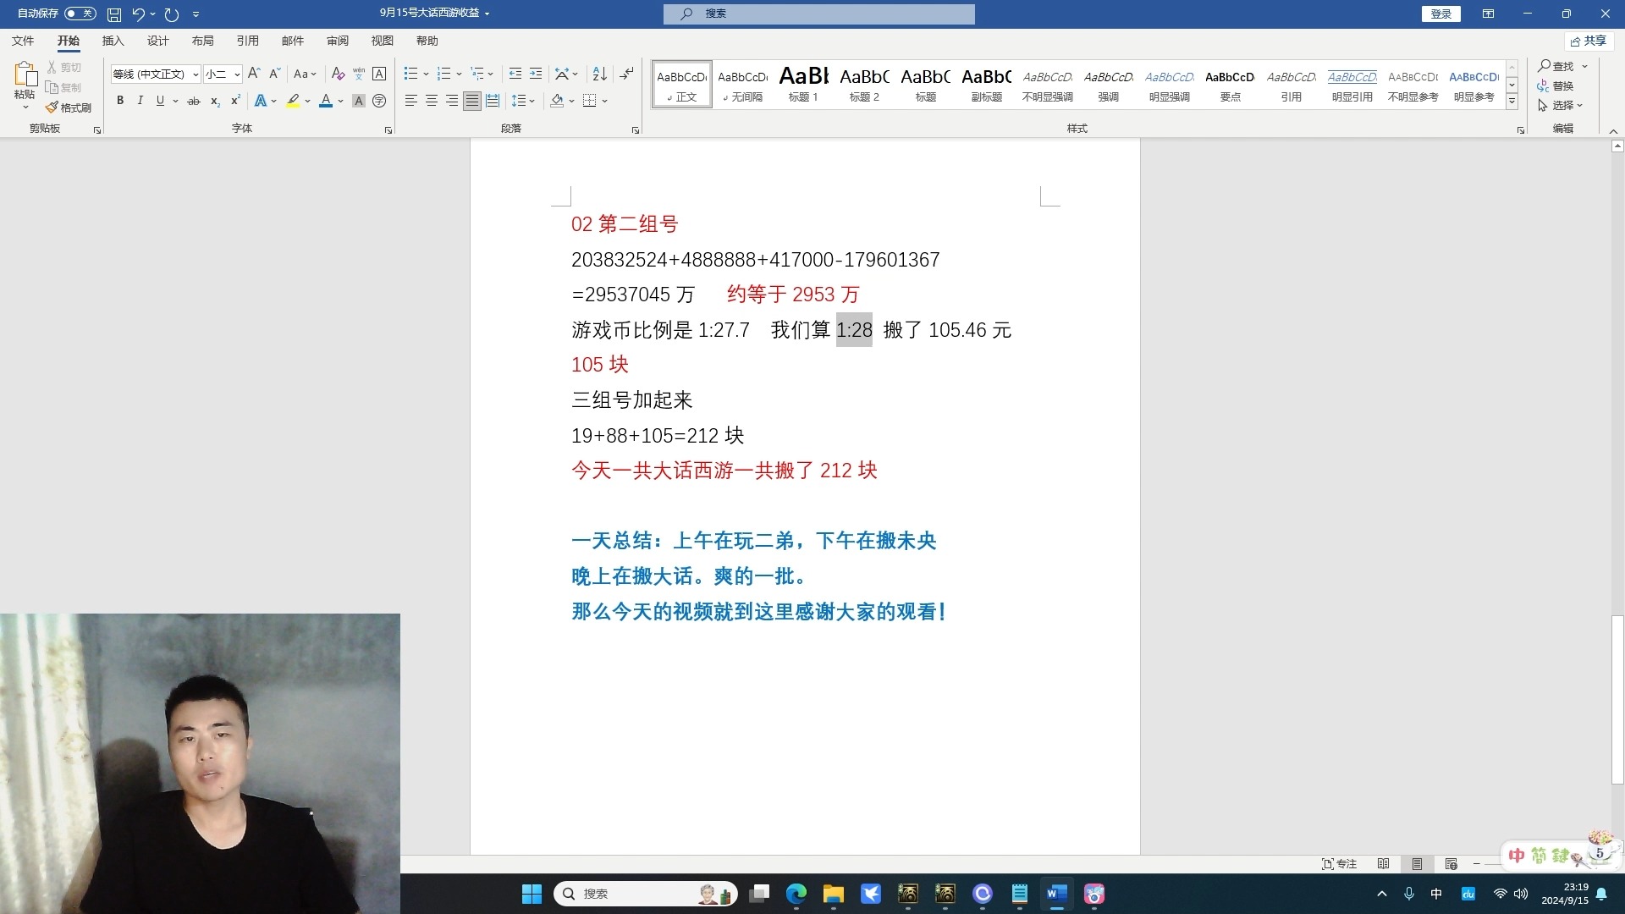The height and width of the screenshot is (914, 1625).
Task: Click the Word icon in taskbar
Action: click(x=1057, y=894)
